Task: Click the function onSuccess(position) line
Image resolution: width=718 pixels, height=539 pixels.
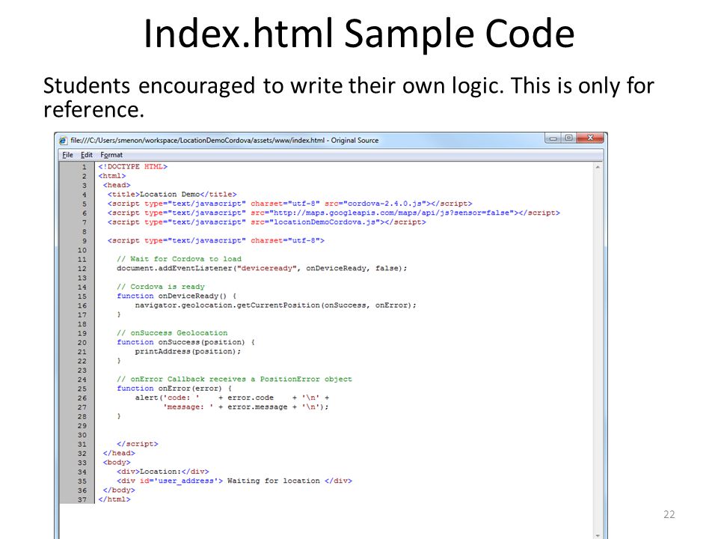Action: tap(186, 342)
